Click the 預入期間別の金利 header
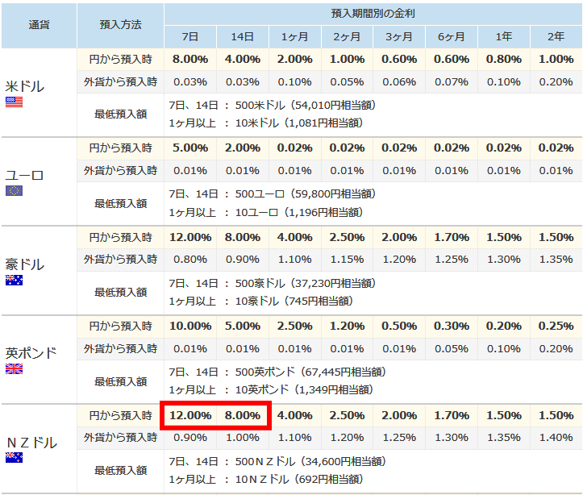583x495 pixels. 373,14
